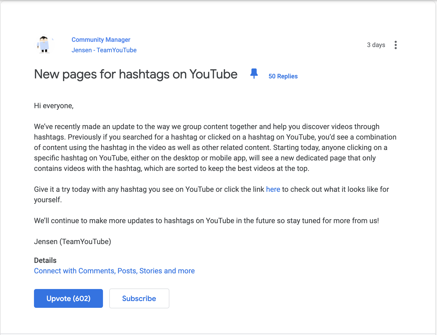Click Jensen's android avatar image
The height and width of the screenshot is (335, 437).
click(44, 44)
